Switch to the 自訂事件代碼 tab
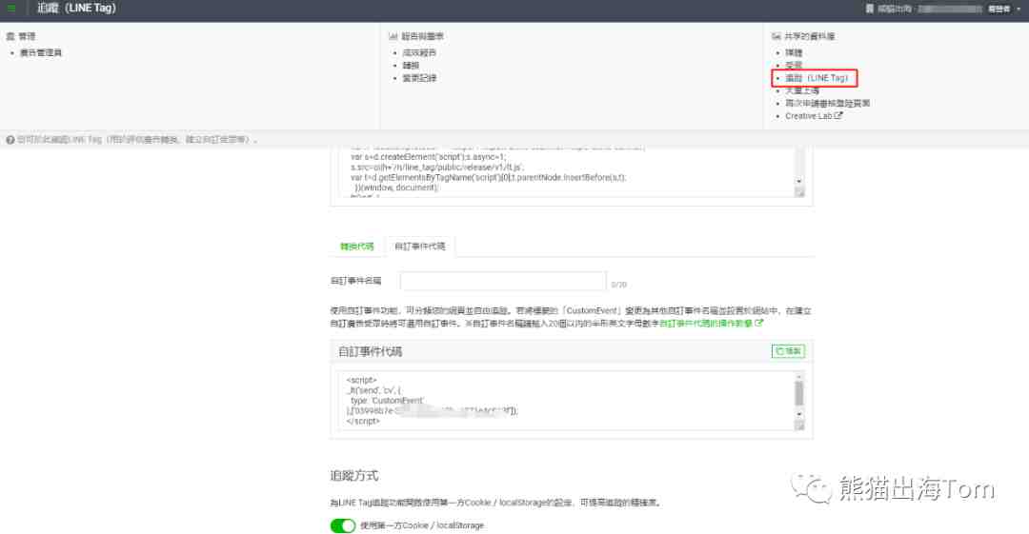 pos(420,247)
